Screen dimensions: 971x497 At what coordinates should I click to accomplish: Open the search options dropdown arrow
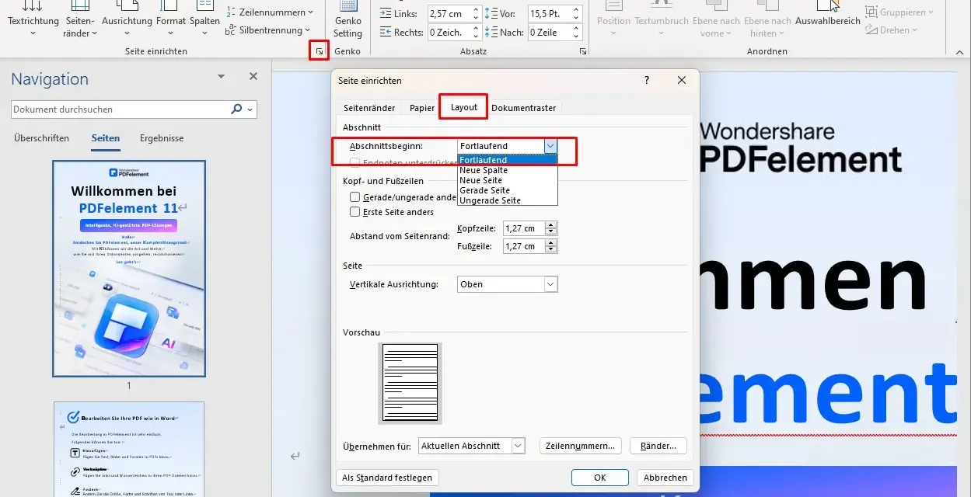click(x=250, y=109)
